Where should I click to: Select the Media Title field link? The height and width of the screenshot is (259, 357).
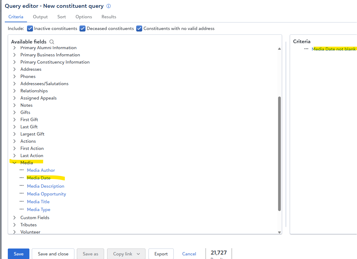38,202
